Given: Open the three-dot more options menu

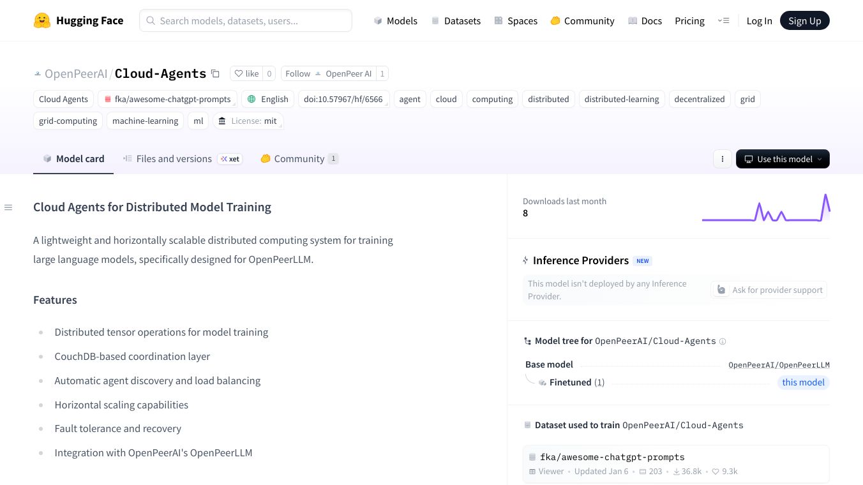Looking at the screenshot, I should (x=722, y=159).
